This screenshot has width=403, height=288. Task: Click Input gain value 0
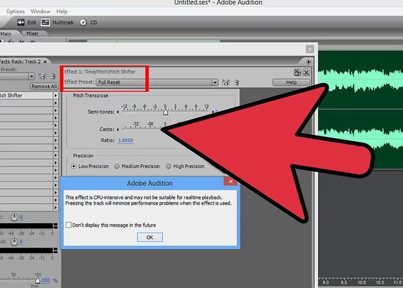pos(21,218)
